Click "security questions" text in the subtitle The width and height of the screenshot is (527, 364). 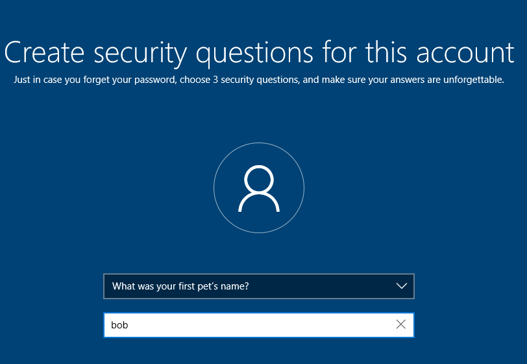click(260, 80)
